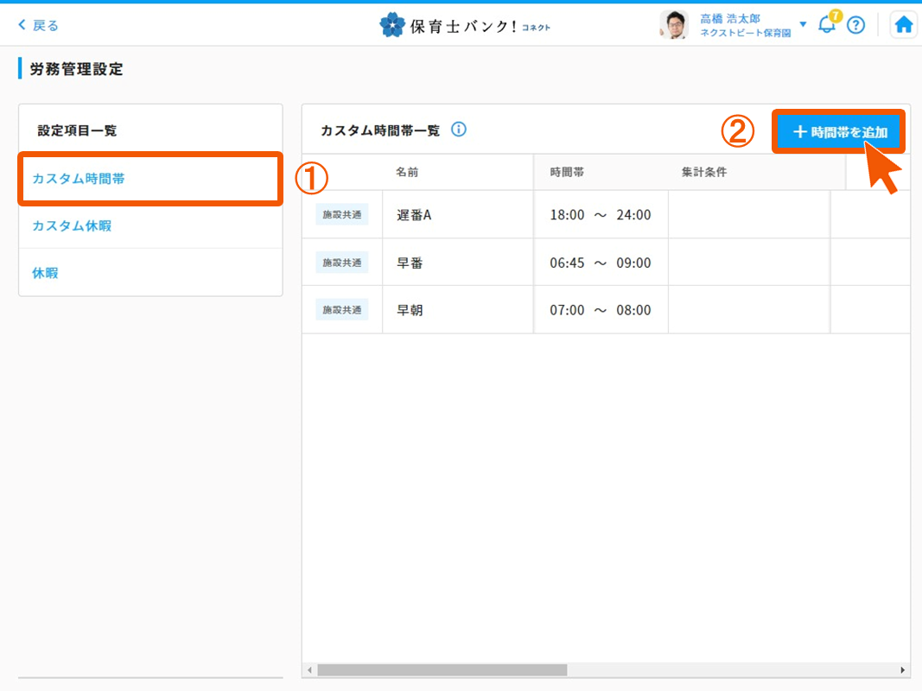
Task: Open the 休暇 settings item
Action: coord(45,273)
